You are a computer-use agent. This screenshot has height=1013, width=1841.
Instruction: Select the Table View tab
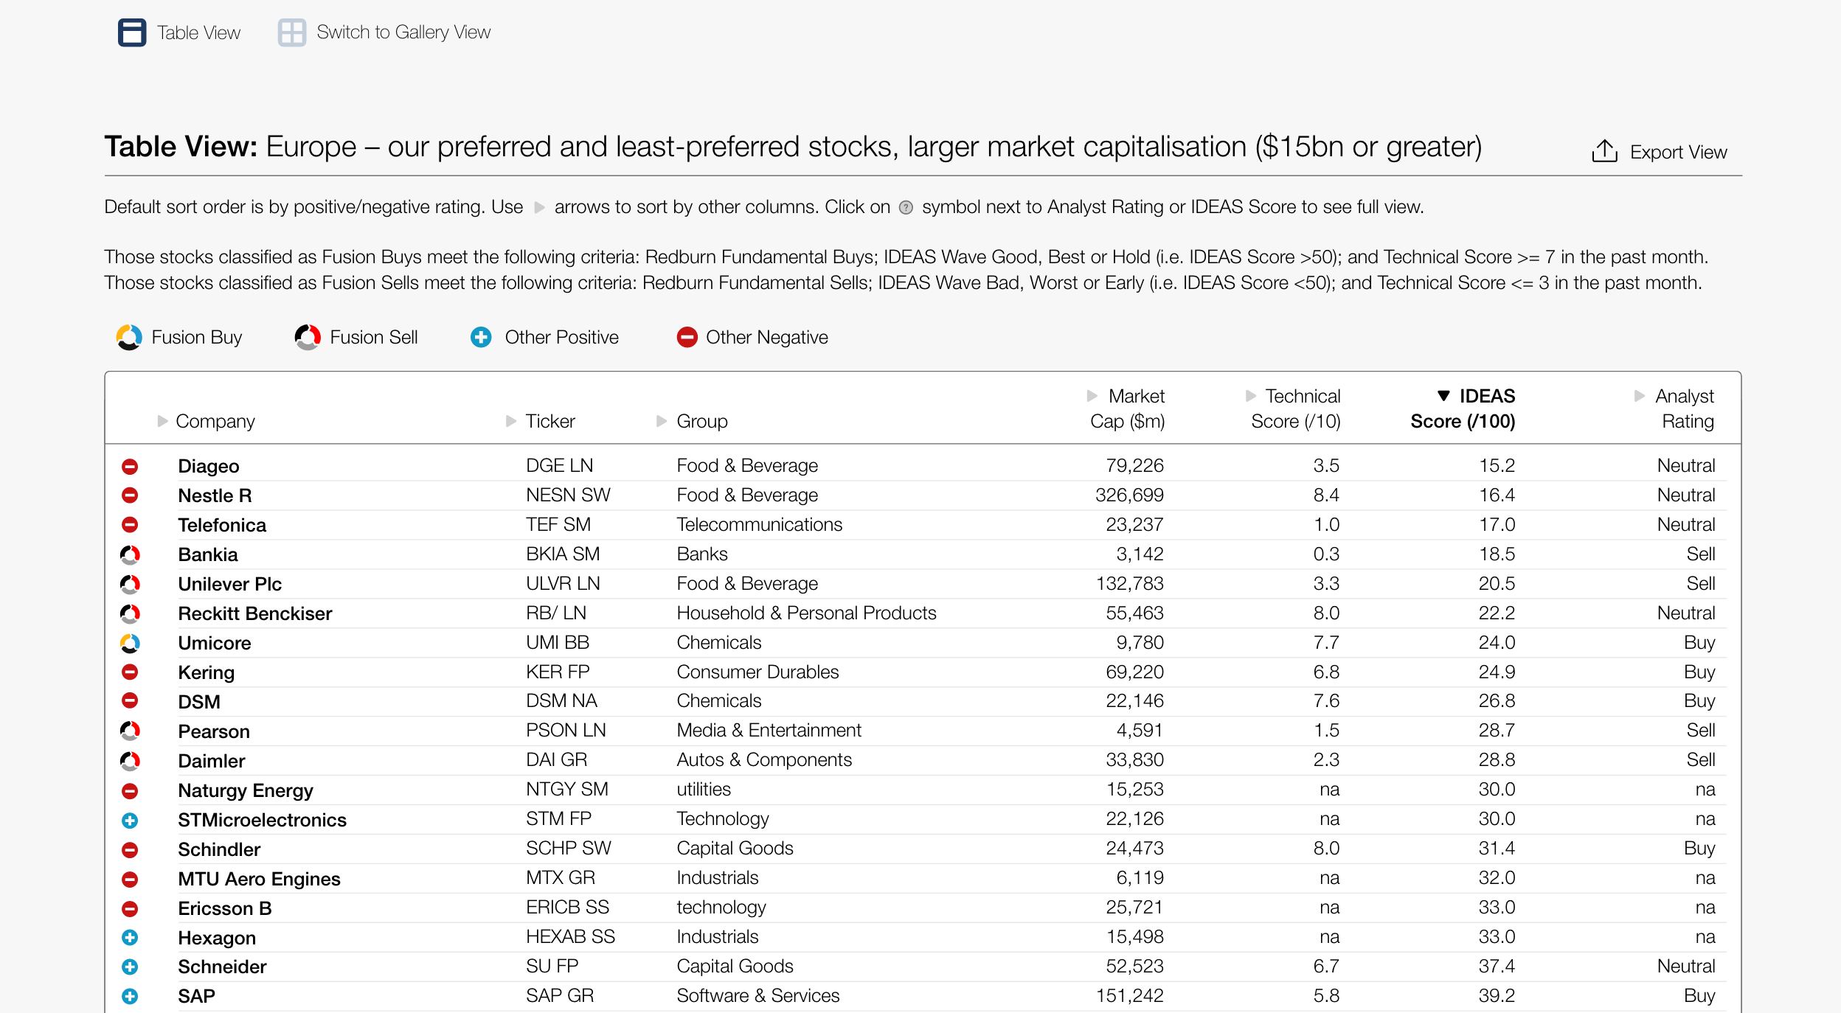179,32
